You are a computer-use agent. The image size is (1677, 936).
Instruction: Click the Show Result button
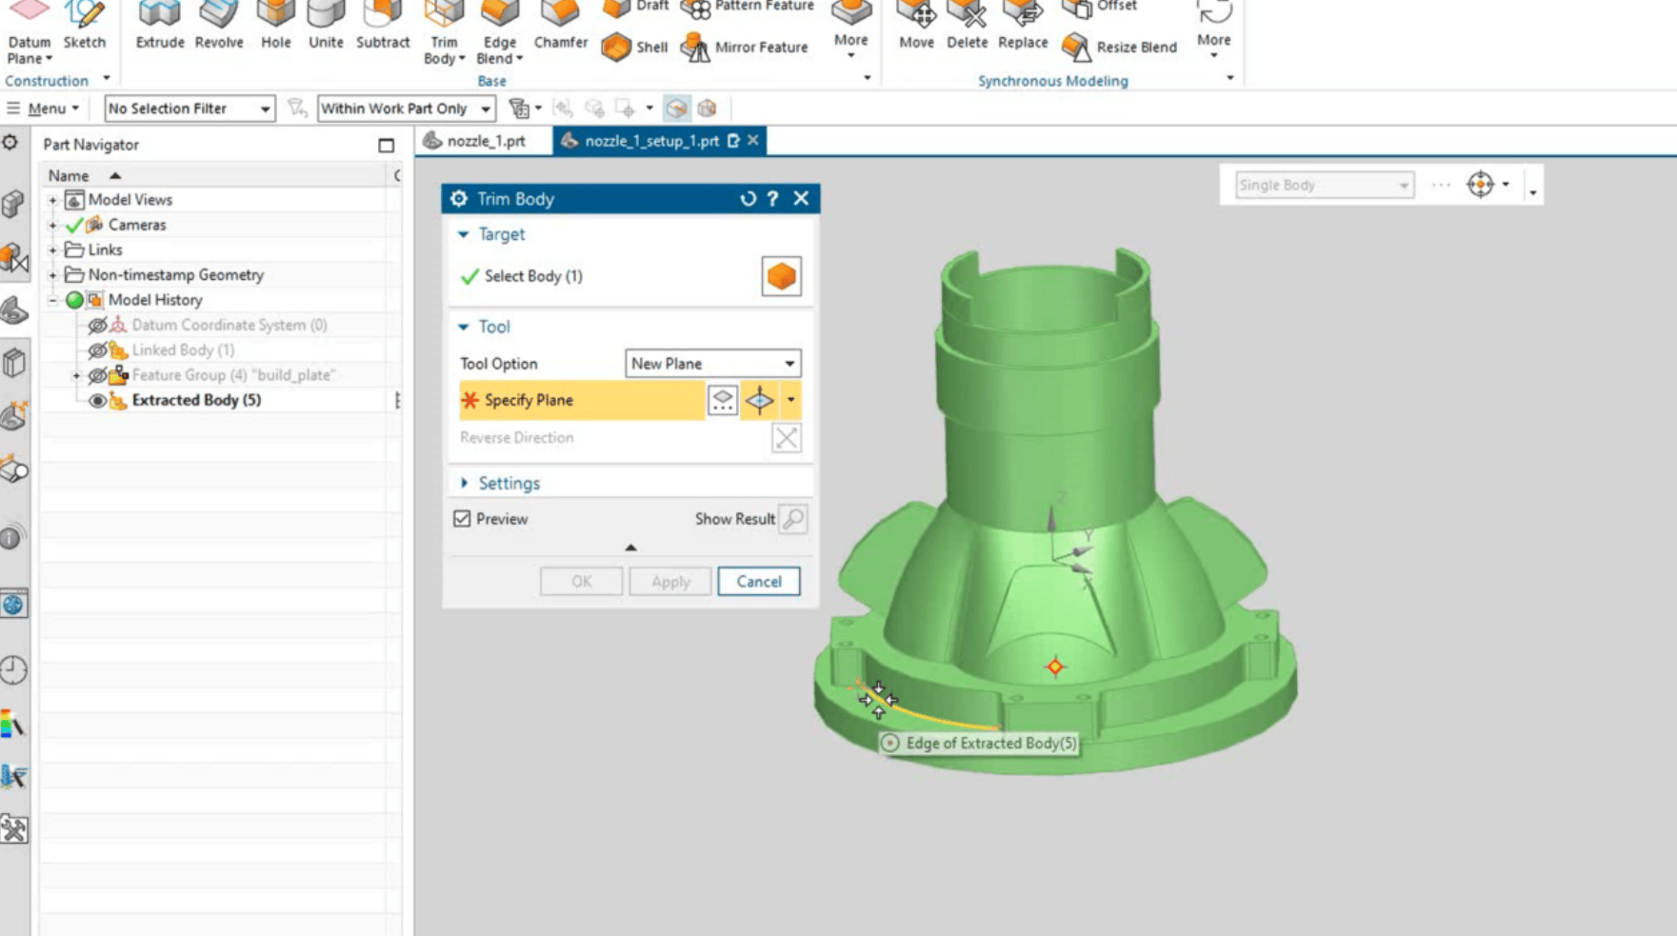pyautogui.click(x=792, y=519)
